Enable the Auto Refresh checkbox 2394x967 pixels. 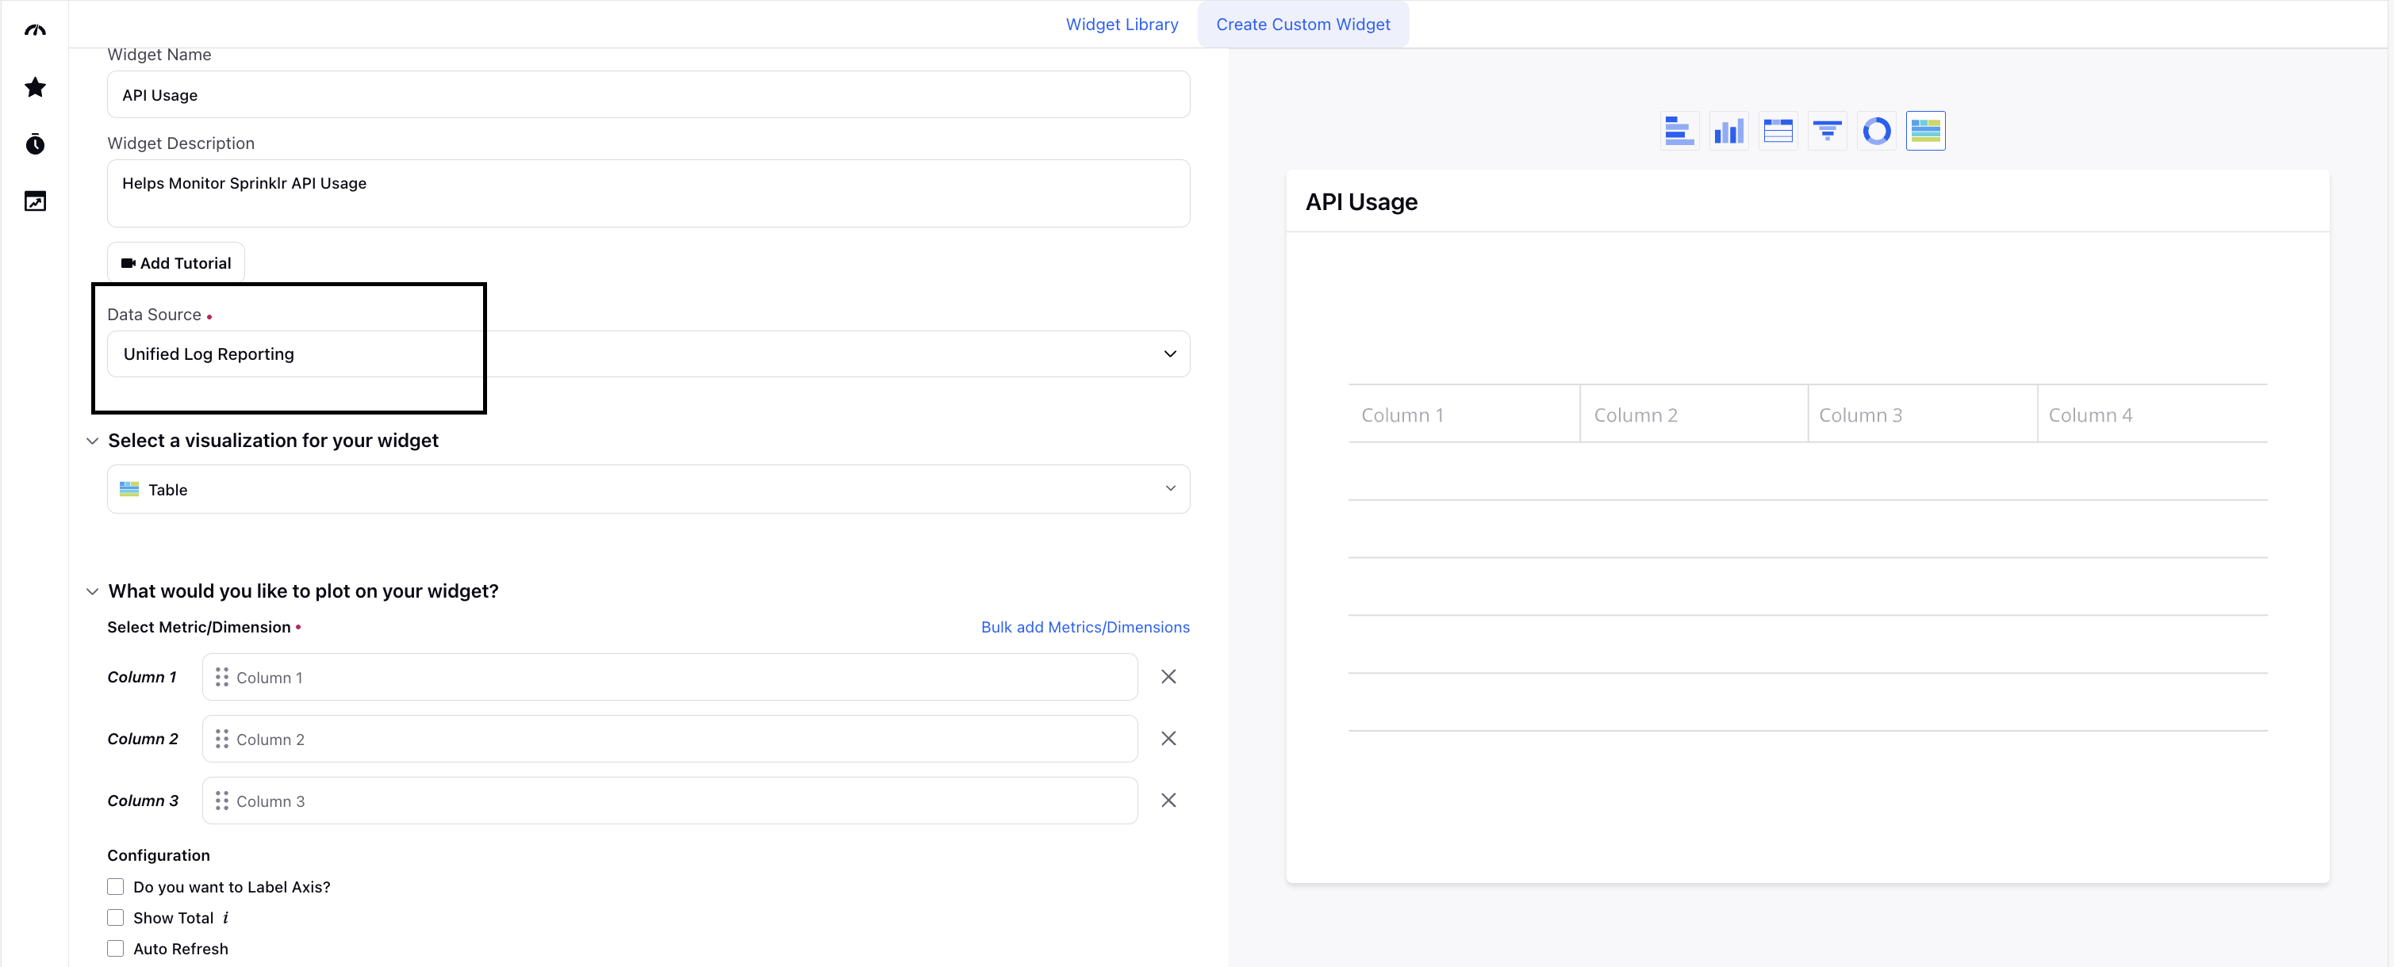115,949
